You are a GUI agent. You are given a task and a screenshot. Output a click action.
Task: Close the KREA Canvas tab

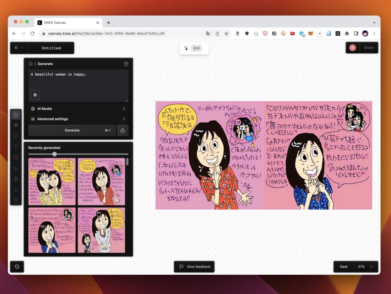[98, 23]
